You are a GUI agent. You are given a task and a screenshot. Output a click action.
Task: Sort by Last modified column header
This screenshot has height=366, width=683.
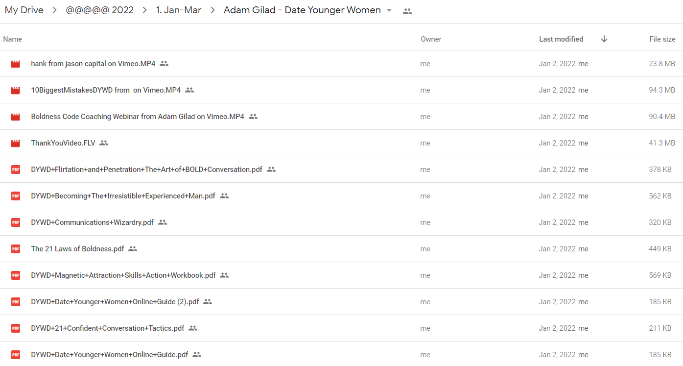[561, 39]
